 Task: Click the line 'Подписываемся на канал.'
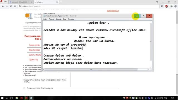[x=63, y=59]
